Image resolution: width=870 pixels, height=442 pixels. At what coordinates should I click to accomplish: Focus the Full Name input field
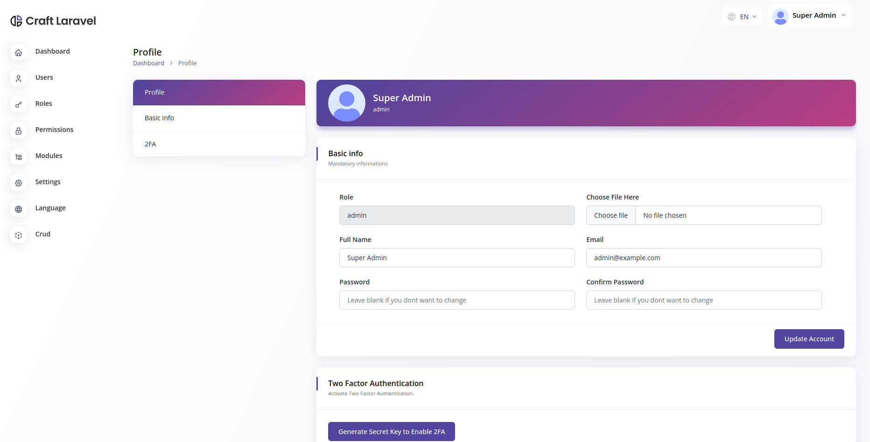click(x=457, y=258)
